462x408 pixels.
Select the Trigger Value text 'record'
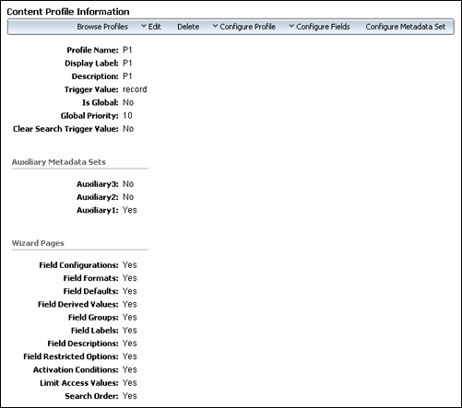[x=135, y=89]
